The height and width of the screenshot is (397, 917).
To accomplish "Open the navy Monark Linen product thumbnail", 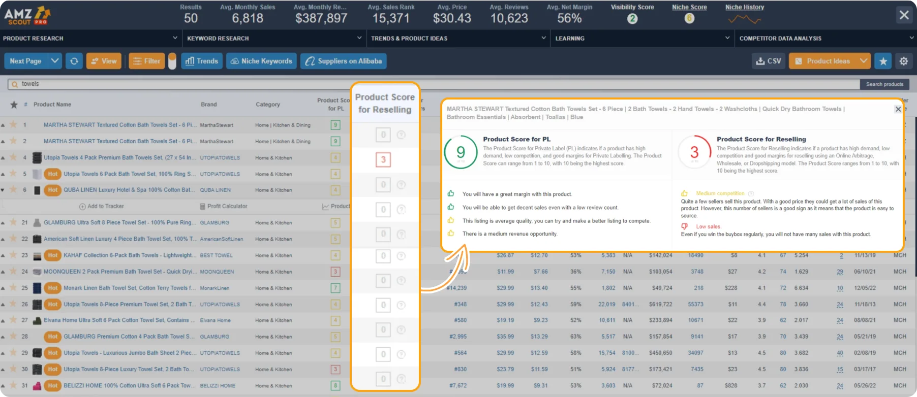I will tap(37, 288).
